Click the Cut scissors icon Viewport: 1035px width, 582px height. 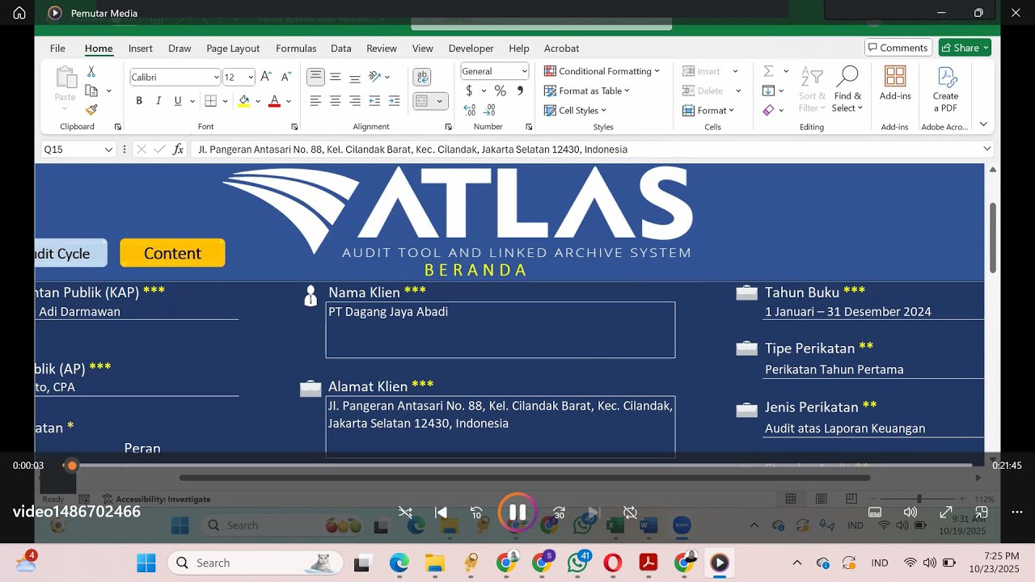point(91,72)
